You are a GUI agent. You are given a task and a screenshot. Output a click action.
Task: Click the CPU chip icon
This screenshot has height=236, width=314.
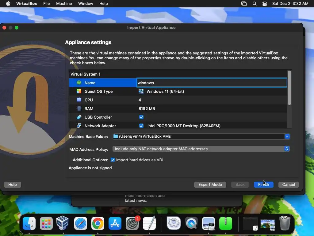(x=79, y=100)
